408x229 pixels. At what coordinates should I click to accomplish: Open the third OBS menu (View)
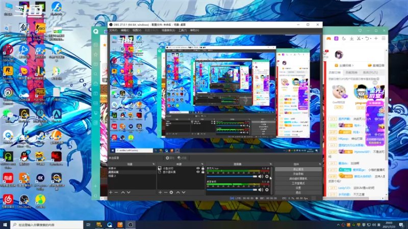click(x=137, y=31)
